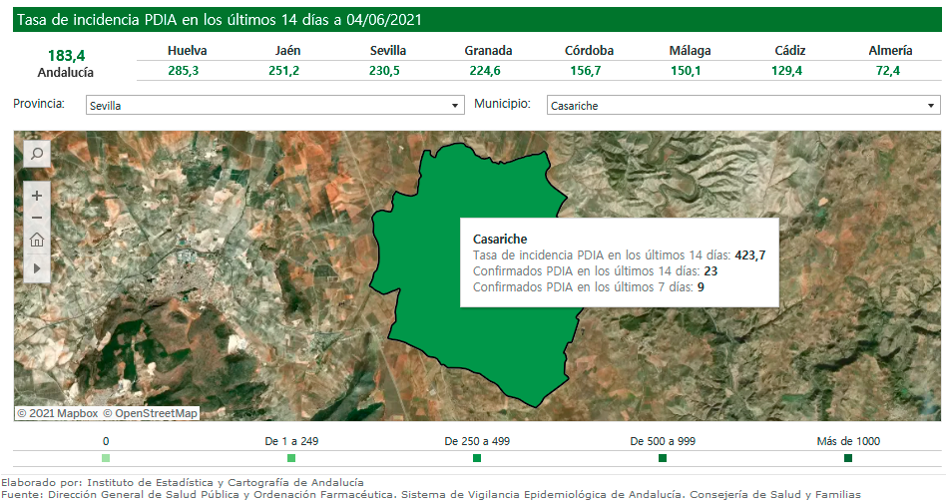Click the Andalucía total 183,4
The image size is (946, 503).
click(x=66, y=55)
